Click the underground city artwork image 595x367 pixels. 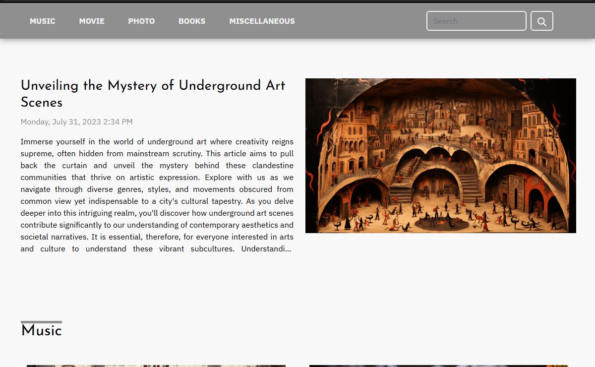(441, 156)
